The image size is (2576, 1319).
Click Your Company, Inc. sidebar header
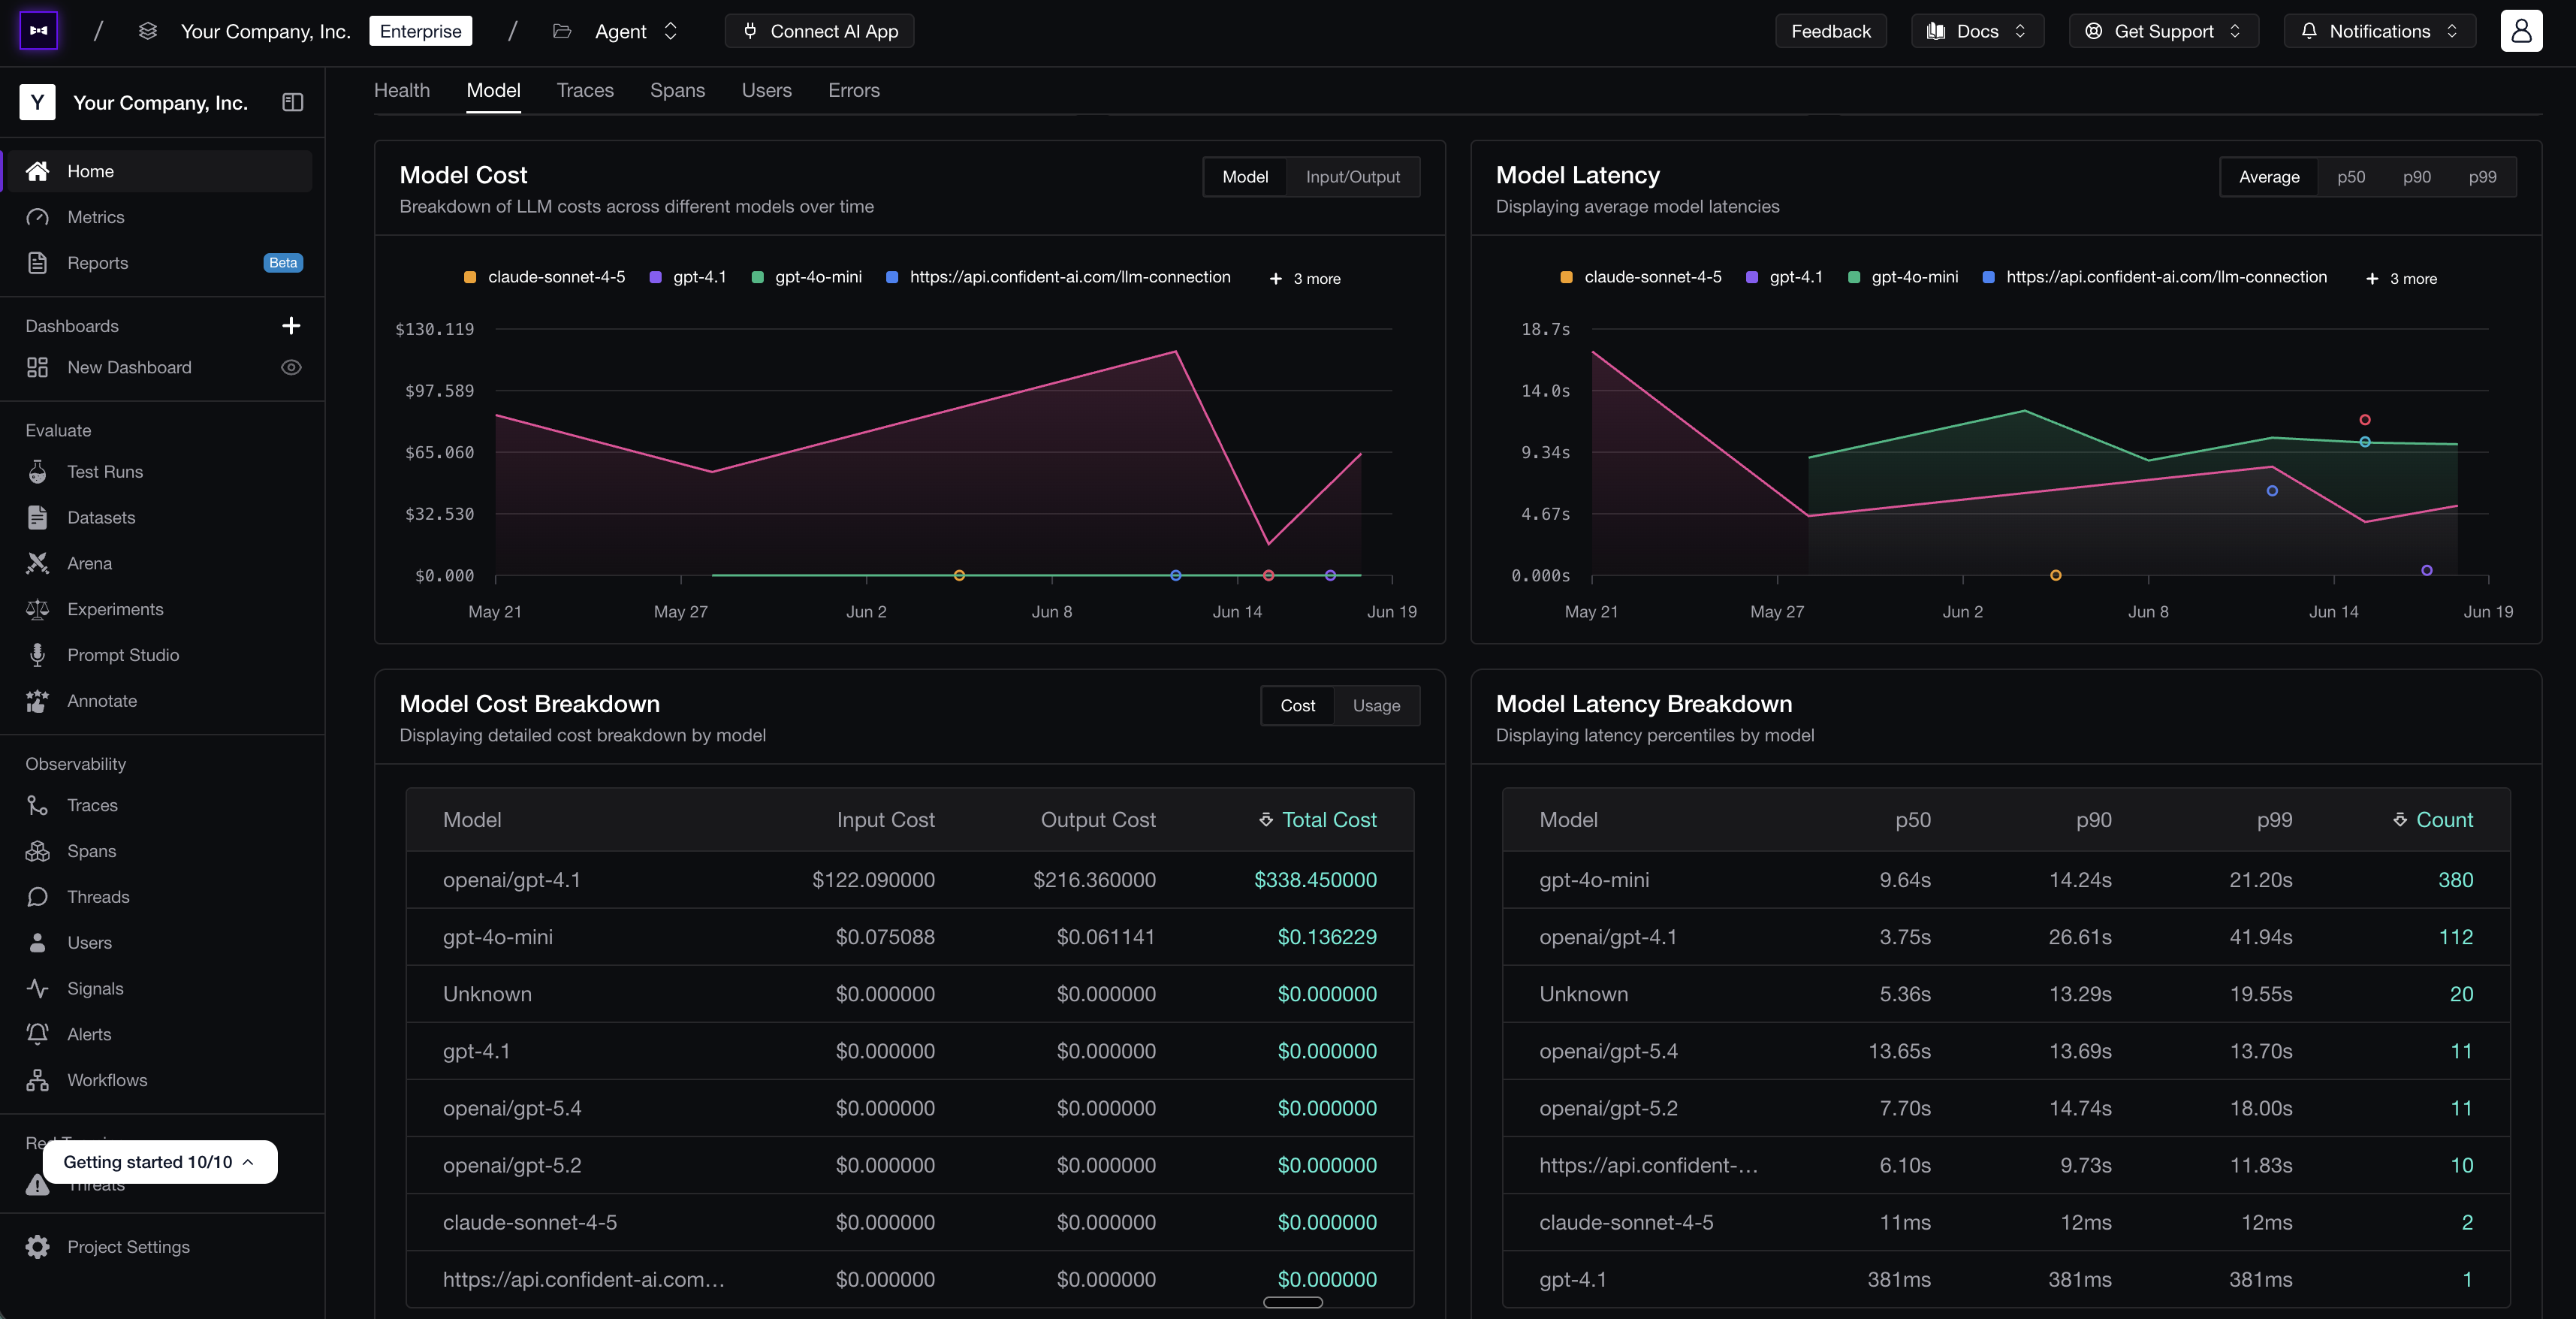coord(160,103)
